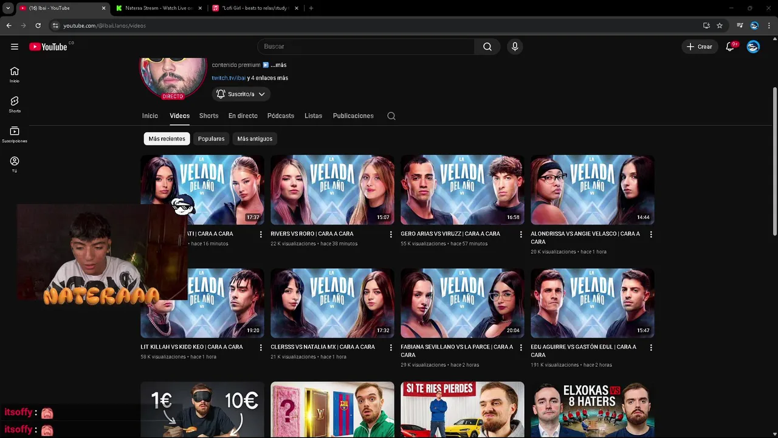The width and height of the screenshot is (778, 438).
Task: Activate voice search microphone
Action: click(x=515, y=47)
